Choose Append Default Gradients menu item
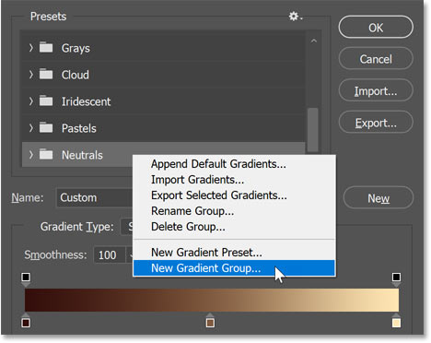The height and width of the screenshot is (343, 431). [x=234, y=164]
